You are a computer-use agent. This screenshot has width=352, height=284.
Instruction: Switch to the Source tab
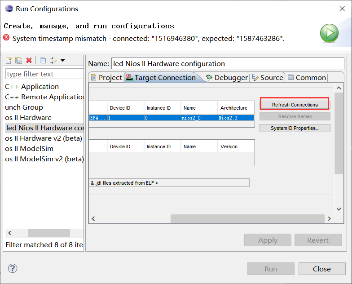pos(267,77)
